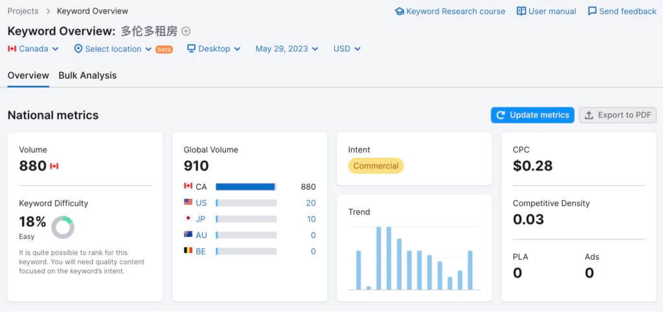Click the Australia flag in Global Volume
Screen dimensions: 663x312
click(188, 234)
